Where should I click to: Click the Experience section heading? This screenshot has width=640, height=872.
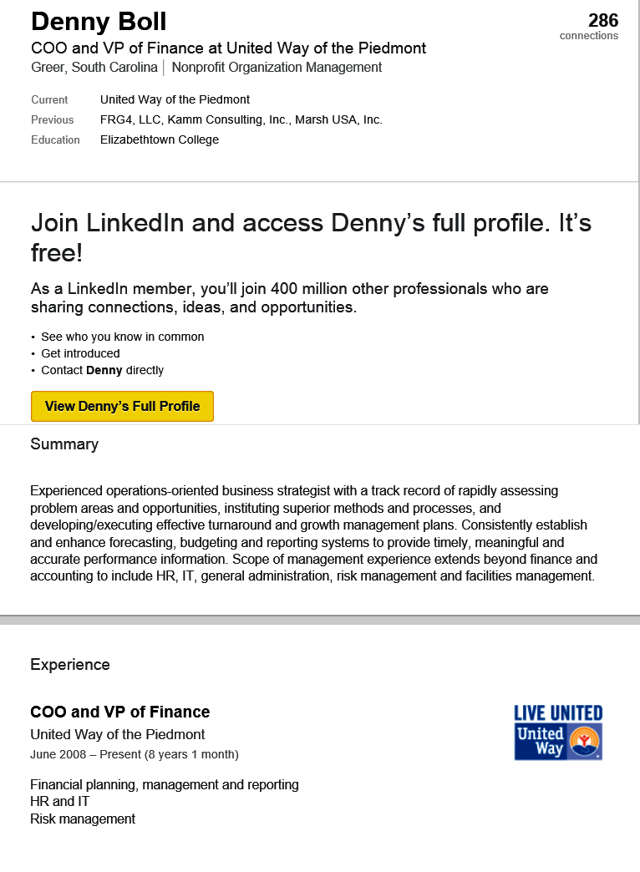click(x=70, y=665)
